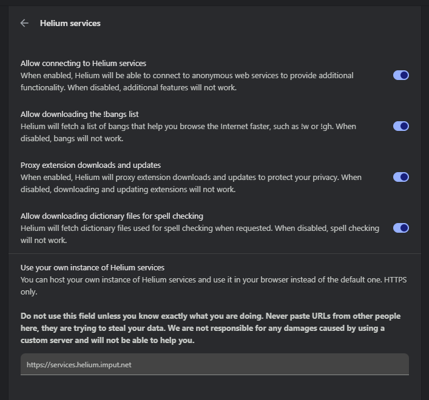This screenshot has height=400, width=429.
Task: Click the Allow connecting to Helium services label
Action: point(83,63)
